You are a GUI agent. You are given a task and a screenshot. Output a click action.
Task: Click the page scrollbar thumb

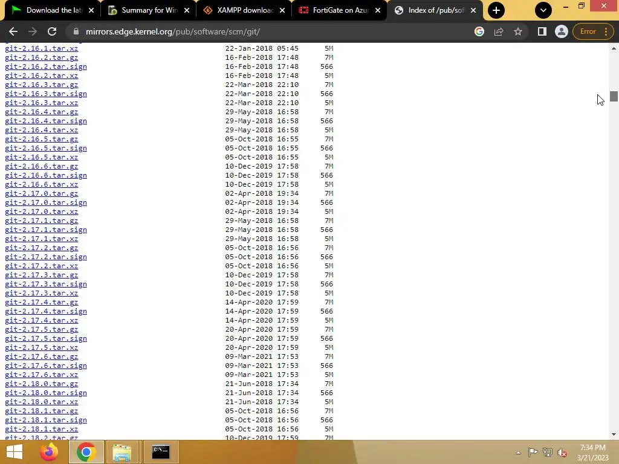tap(614, 96)
